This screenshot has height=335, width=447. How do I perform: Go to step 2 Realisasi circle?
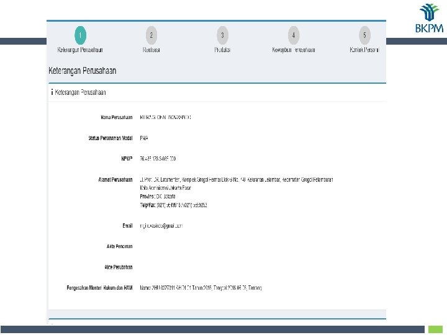click(x=151, y=35)
